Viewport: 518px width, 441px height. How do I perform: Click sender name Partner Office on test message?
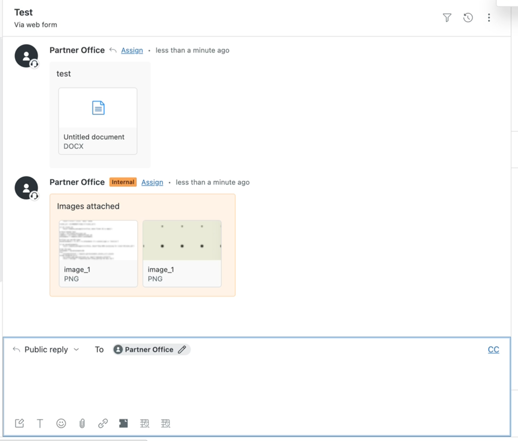77,50
